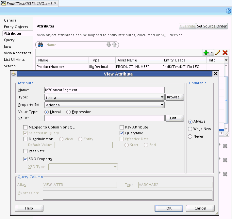This screenshot has height=219, width=232.
Task: Click the search previous up arrow icon
Action: (x=114, y=45)
